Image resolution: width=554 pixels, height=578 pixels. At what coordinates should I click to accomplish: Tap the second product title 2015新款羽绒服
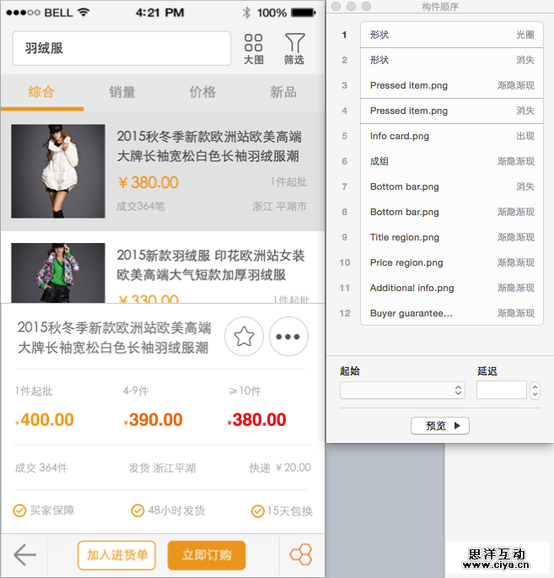click(210, 265)
